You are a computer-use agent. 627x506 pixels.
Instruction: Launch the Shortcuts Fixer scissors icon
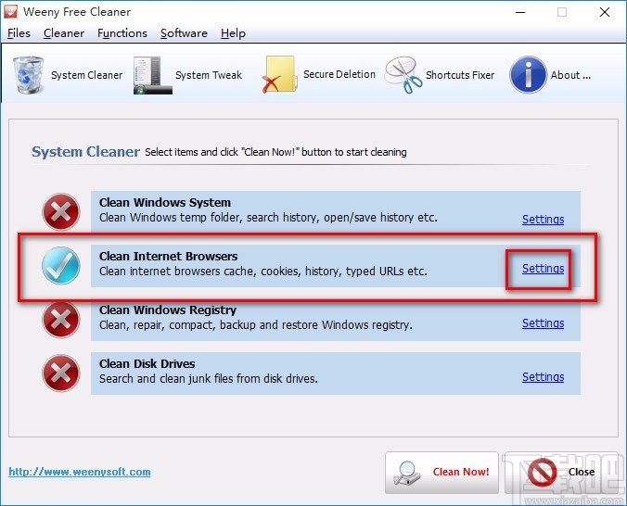click(403, 75)
